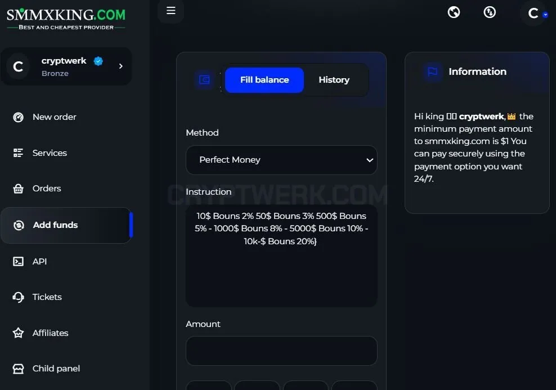Select the Add funds menu item

point(66,225)
